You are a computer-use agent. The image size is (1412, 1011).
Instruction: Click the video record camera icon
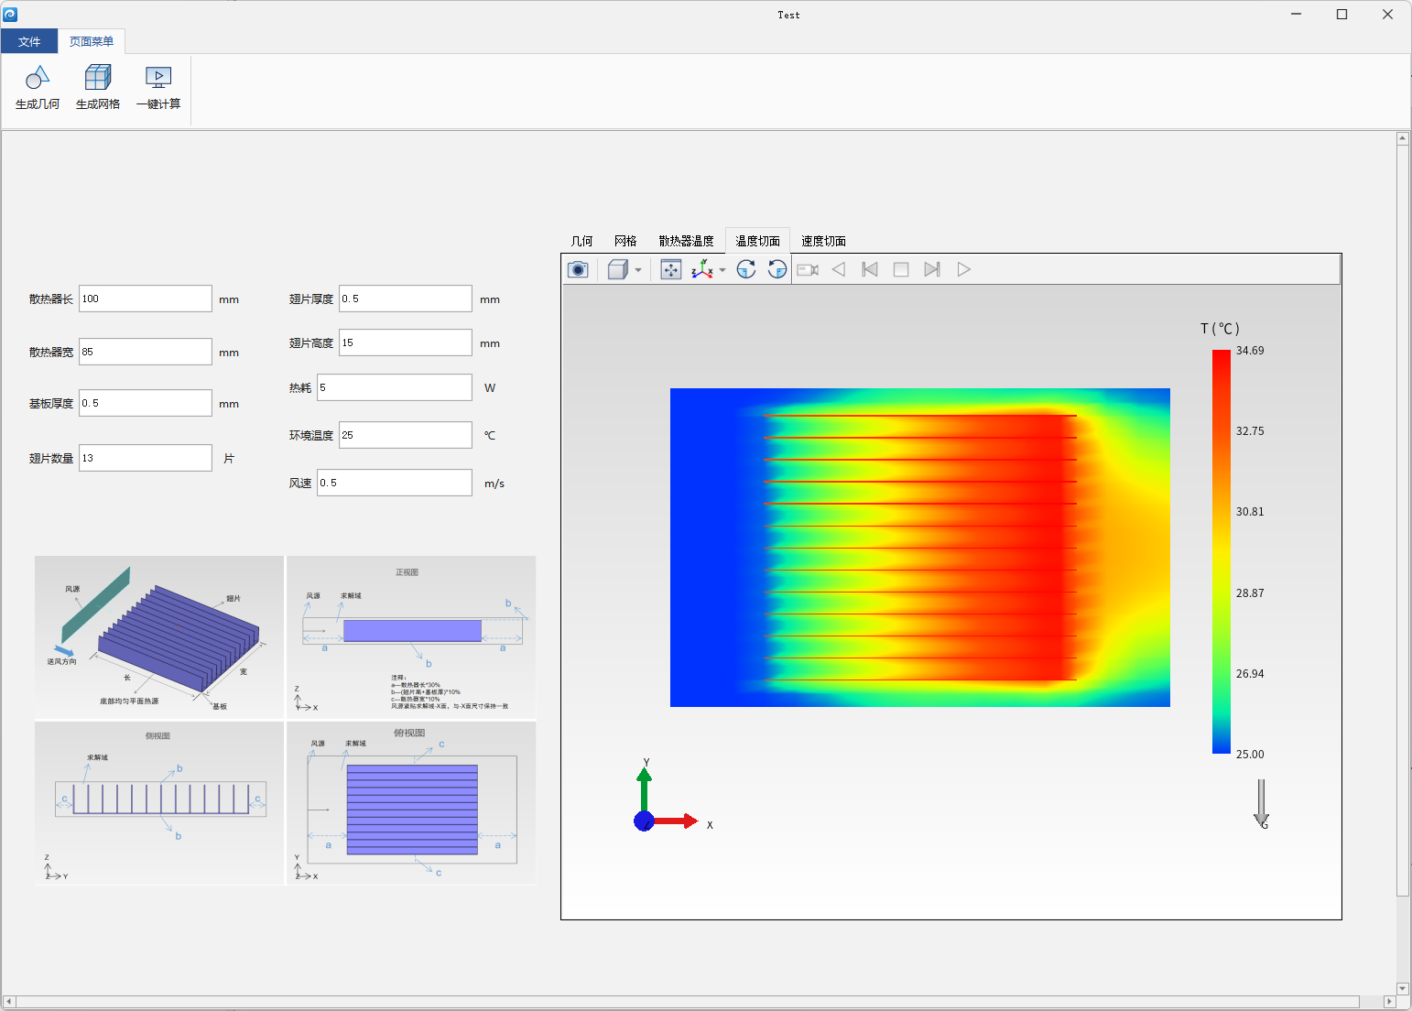click(808, 269)
